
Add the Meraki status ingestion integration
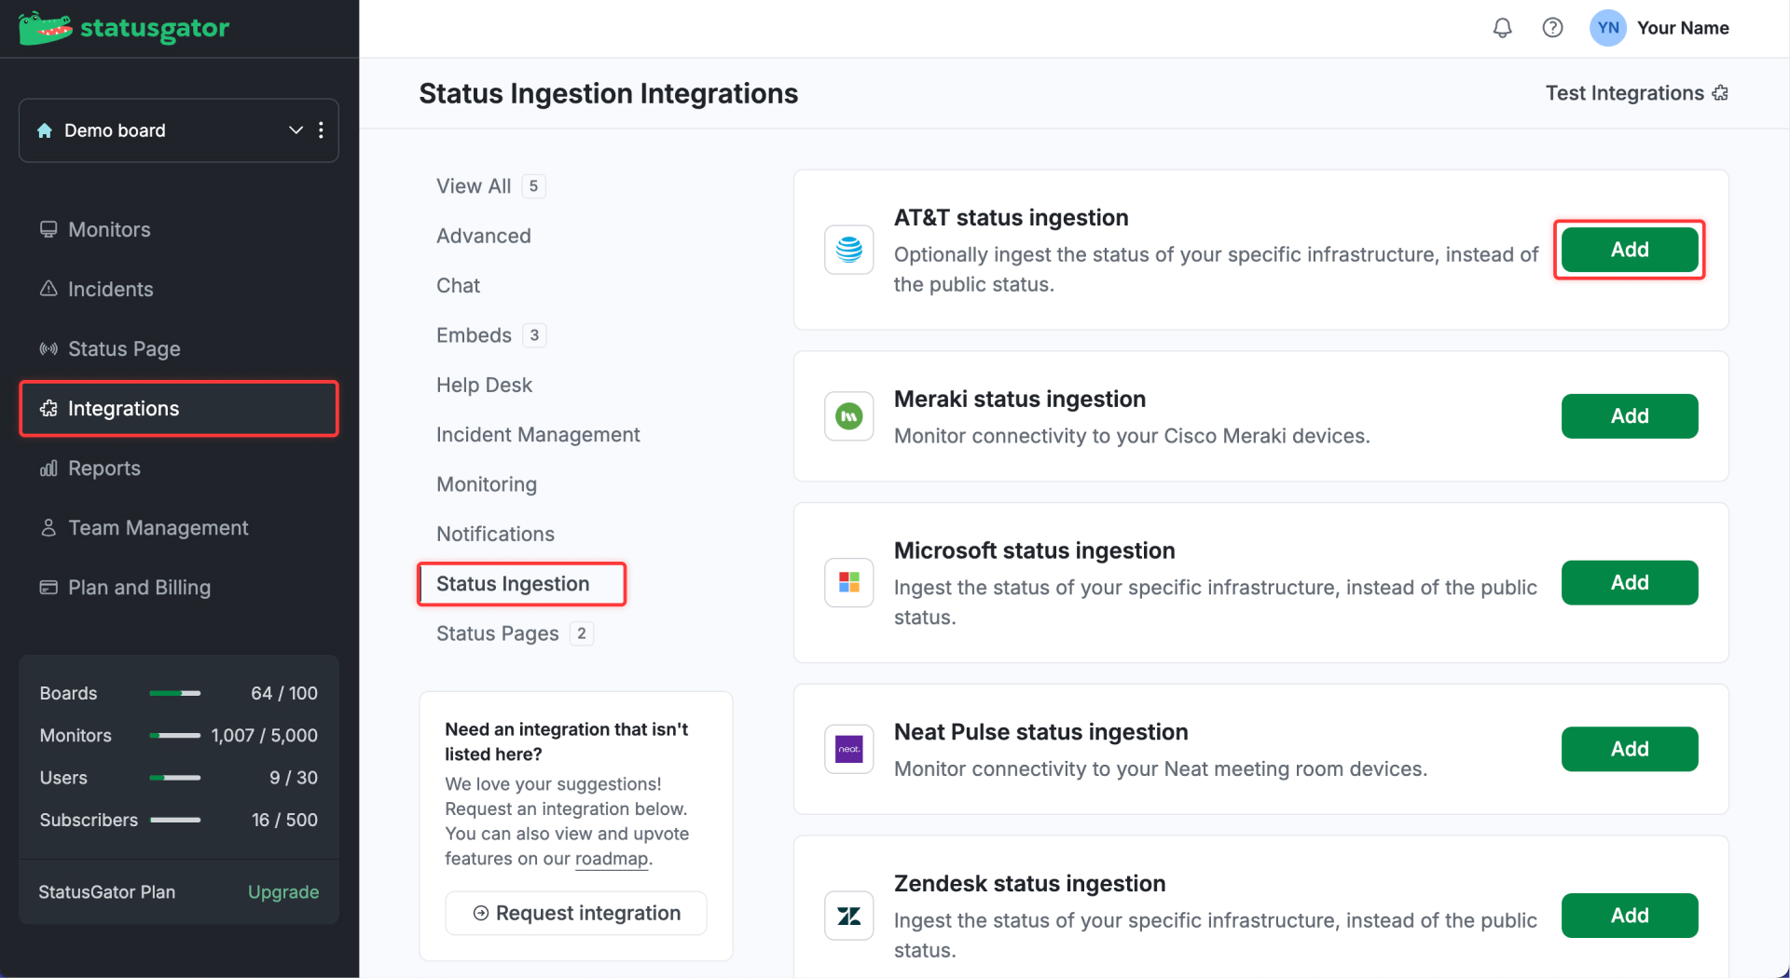point(1630,416)
